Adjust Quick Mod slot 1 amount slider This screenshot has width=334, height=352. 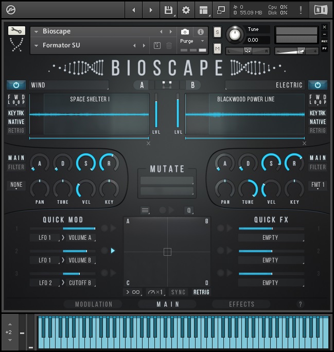(x=63, y=228)
